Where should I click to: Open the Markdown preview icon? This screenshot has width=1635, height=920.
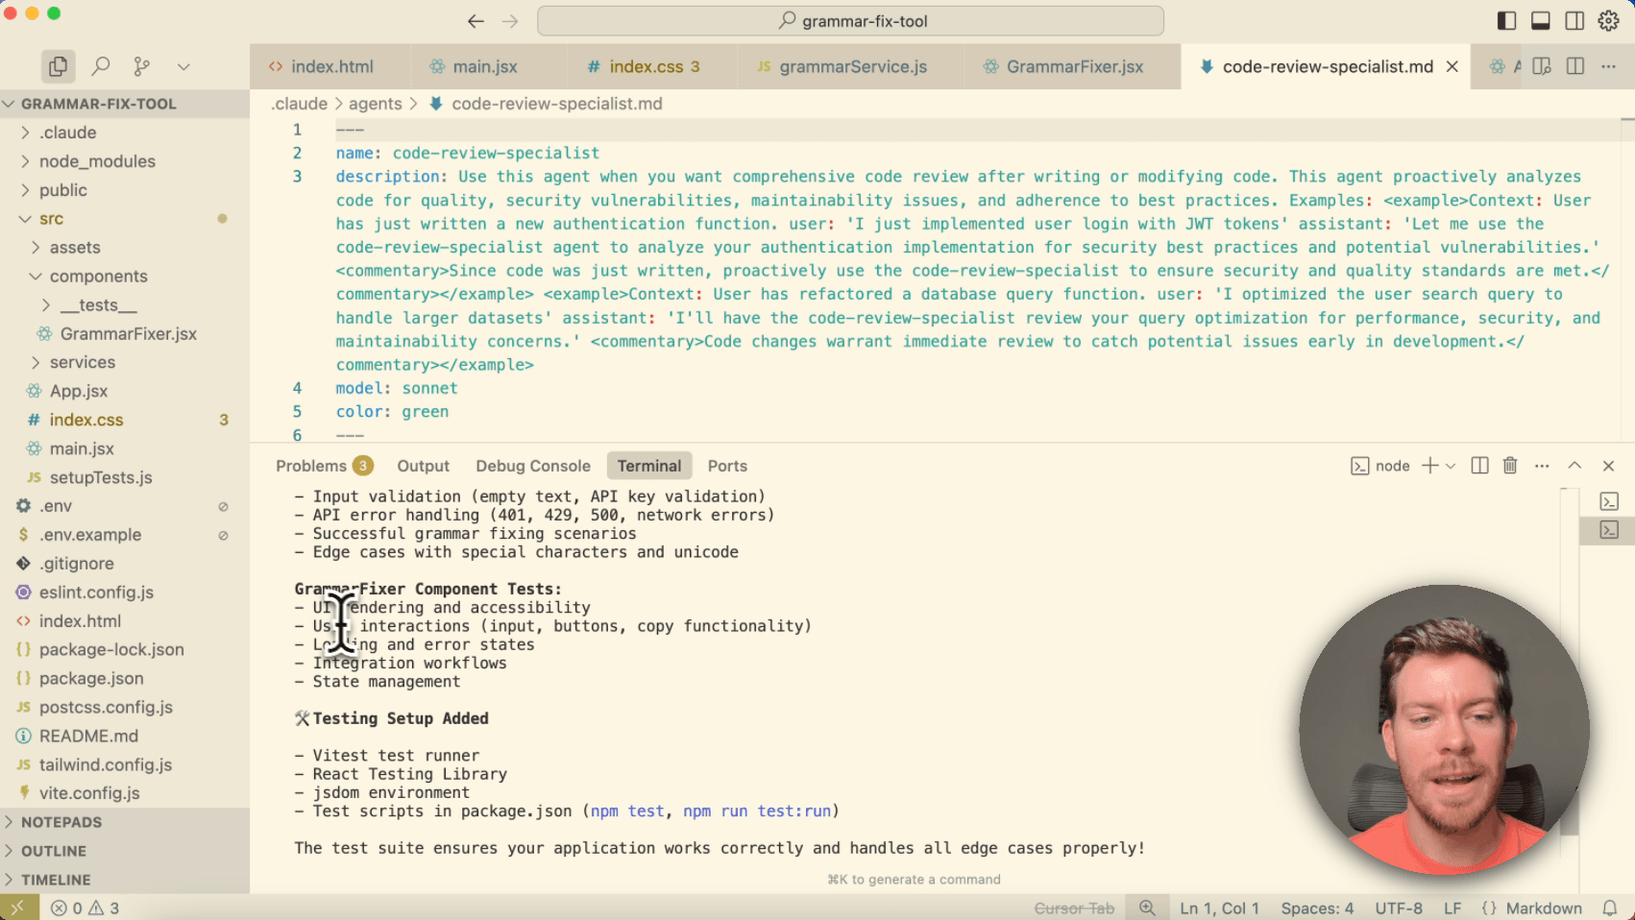coord(1541,66)
